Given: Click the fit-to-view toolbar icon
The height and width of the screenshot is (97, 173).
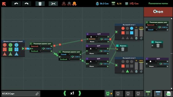Looking at the screenshot, I should (53, 4).
